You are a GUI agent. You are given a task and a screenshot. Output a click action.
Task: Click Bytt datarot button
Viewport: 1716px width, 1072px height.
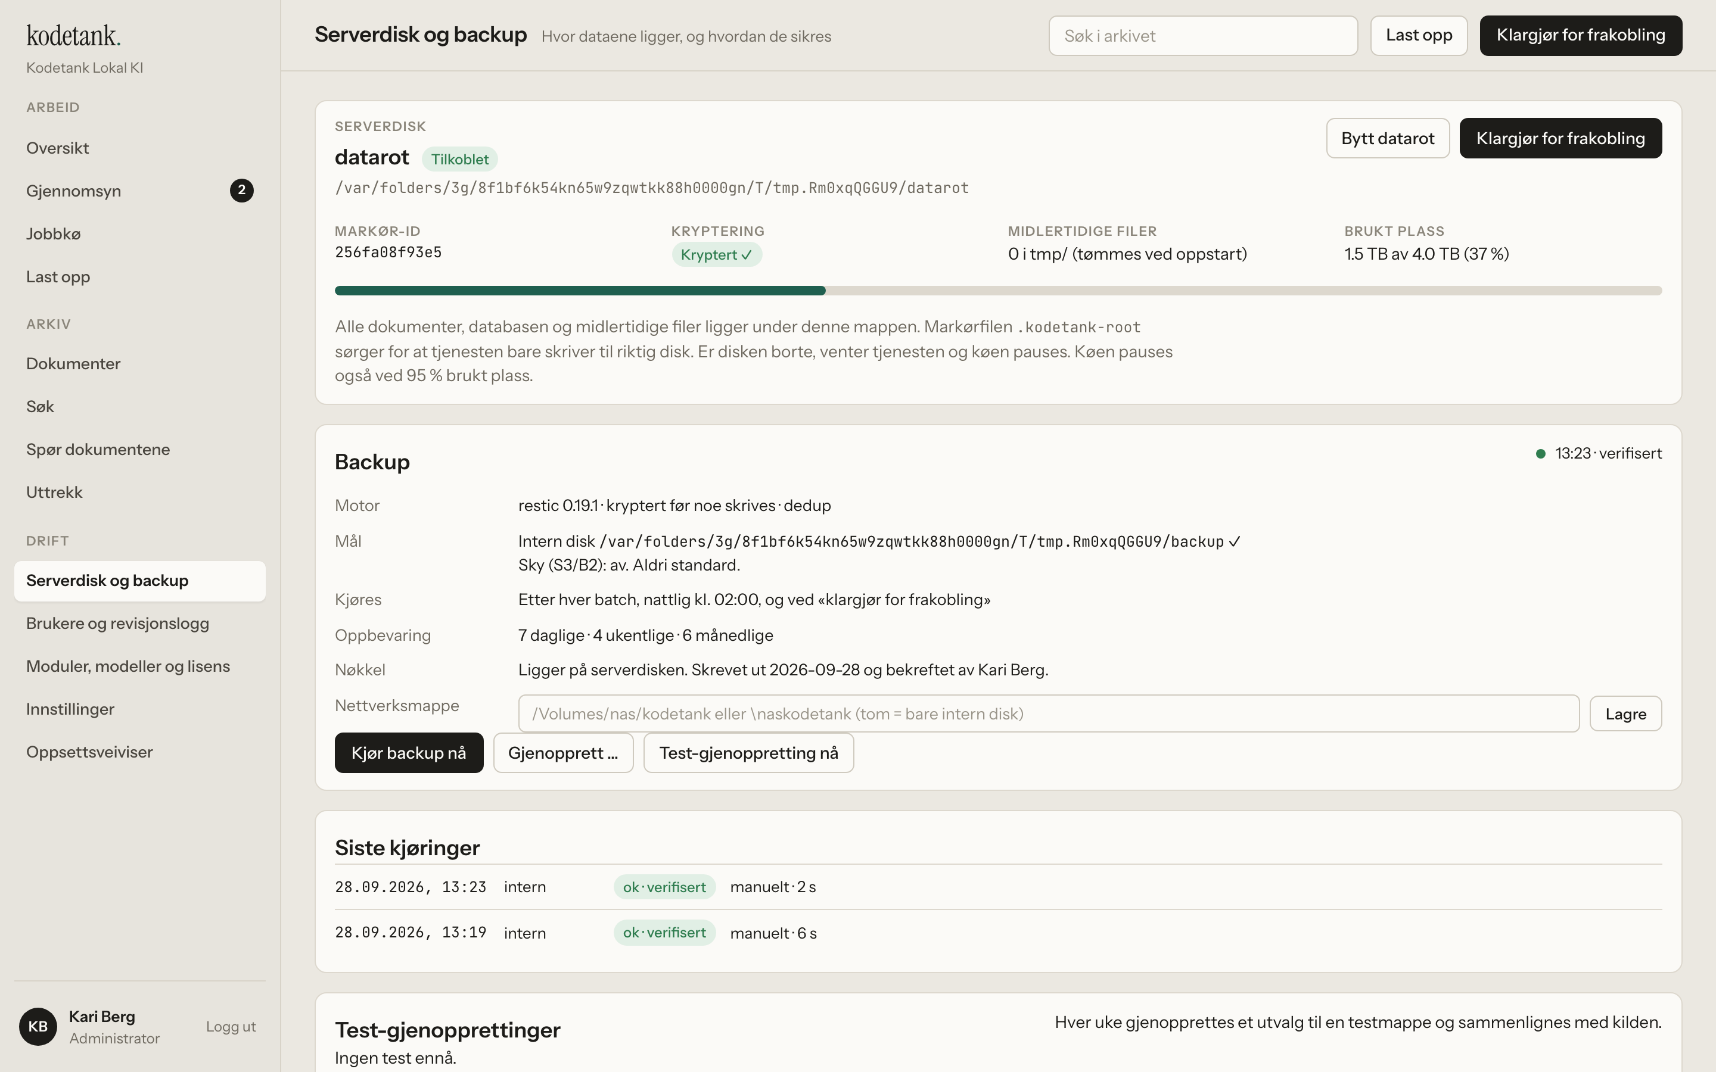tap(1388, 138)
